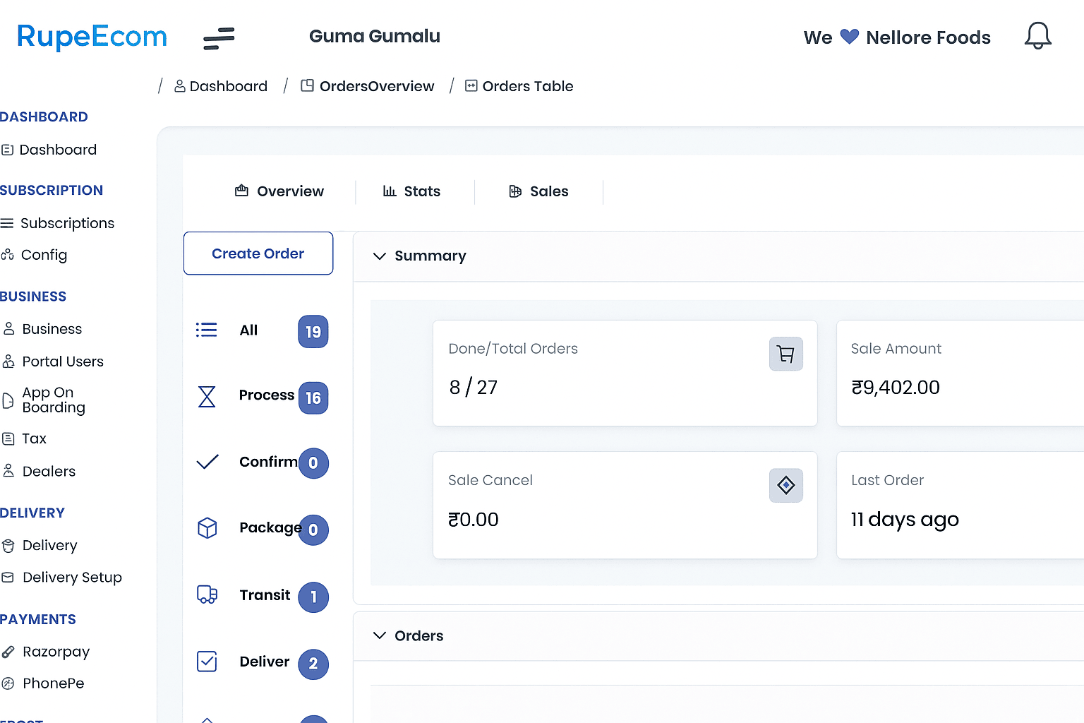Click the Guma Gumalu title text
1084x723 pixels.
[x=375, y=35]
